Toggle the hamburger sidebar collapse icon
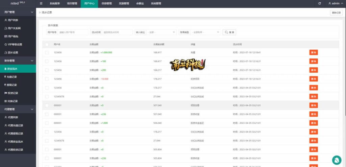 41,3
